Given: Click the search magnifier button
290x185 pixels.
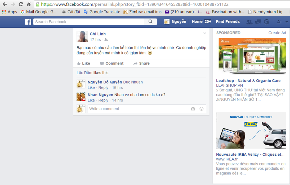Looking at the screenshot, I should (x=150, y=22).
